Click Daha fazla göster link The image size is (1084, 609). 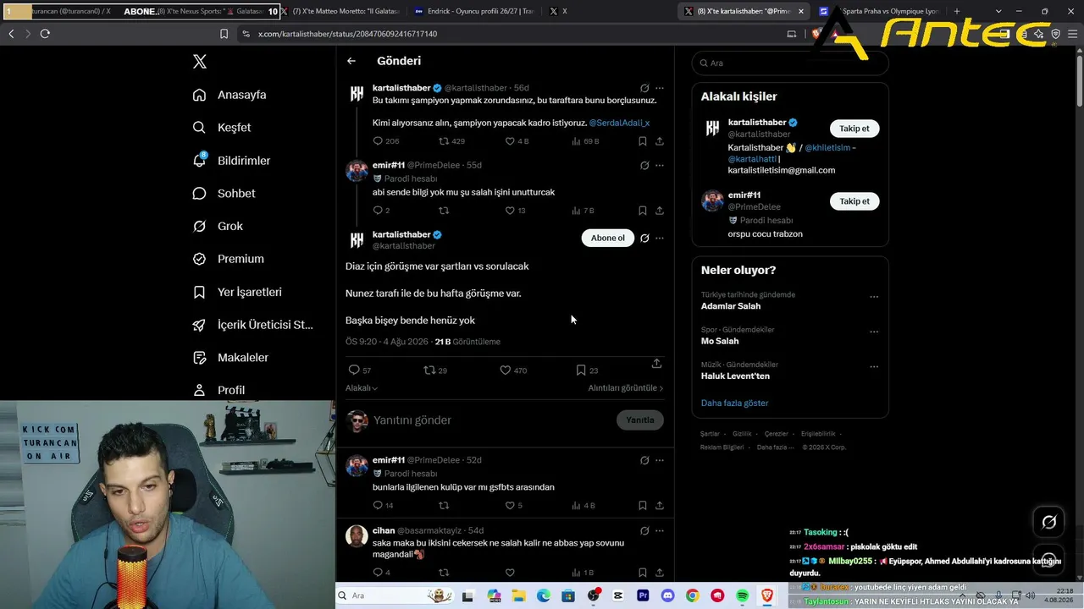coord(734,403)
